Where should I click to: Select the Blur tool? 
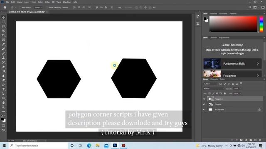point(3,76)
